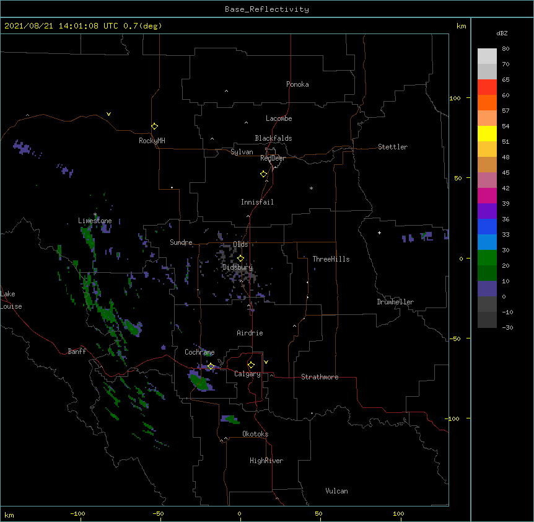The image size is (534, 522).
Task: Select the yellow diamond marker between Olds and Didsbury
Action: [x=240, y=259]
